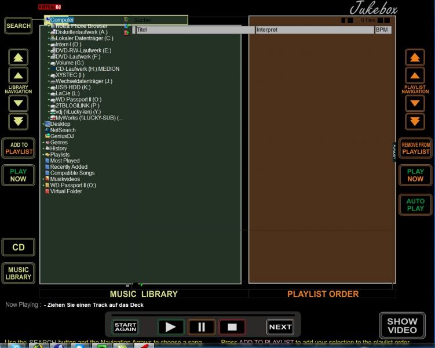Viewport: 435px width, 348px height.
Task: Click ADD TO PLAYLIST button
Action: [19, 148]
